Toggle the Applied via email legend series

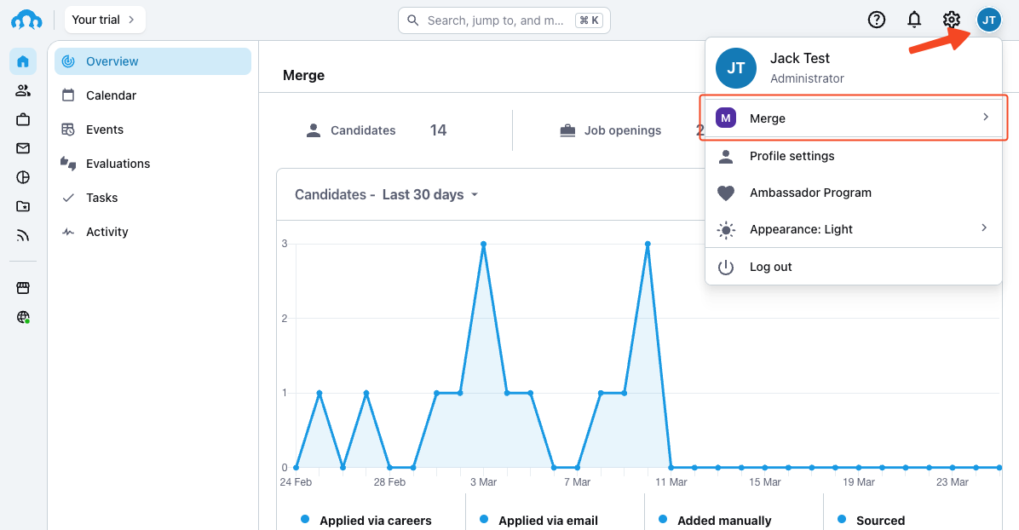[548, 520]
